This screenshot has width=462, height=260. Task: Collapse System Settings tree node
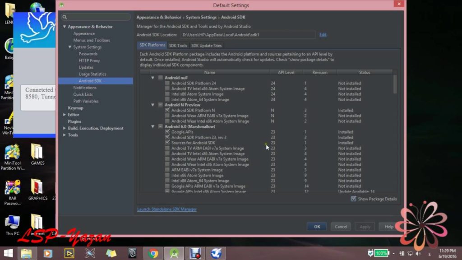[x=70, y=47]
